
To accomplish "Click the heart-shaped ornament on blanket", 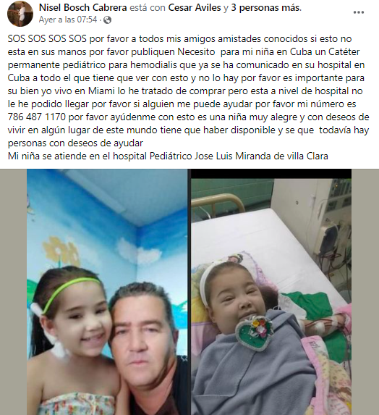I will point(253,333).
